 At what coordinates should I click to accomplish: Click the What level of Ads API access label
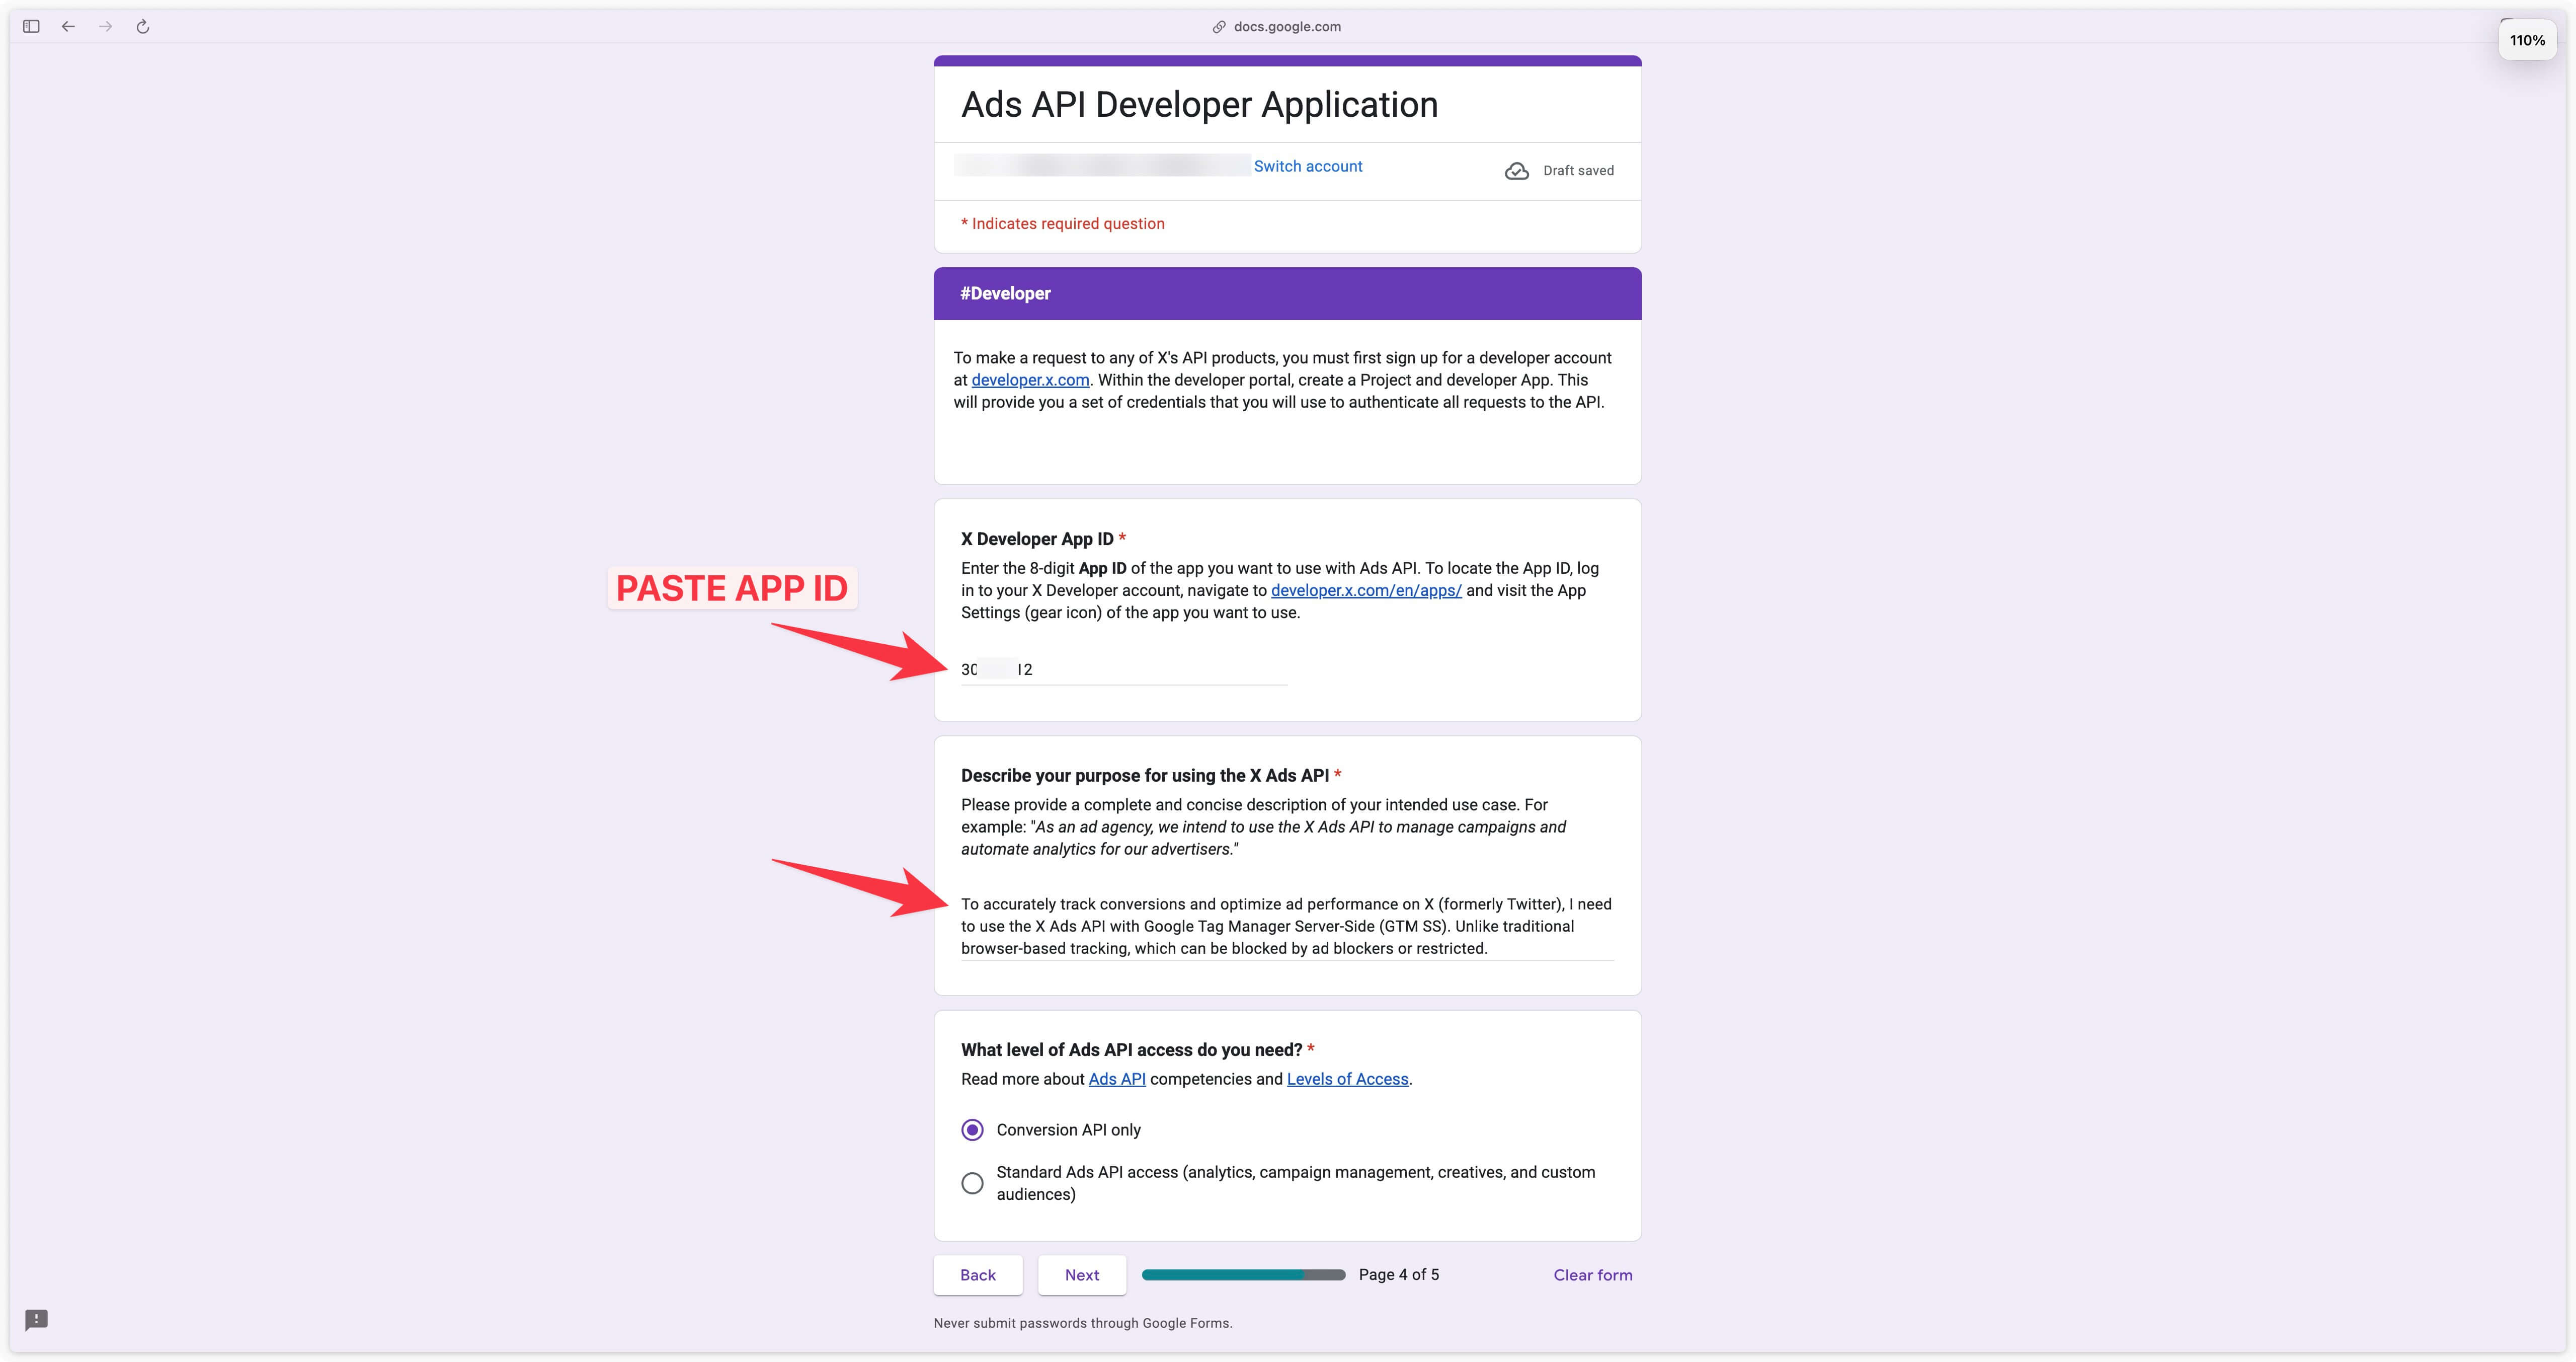(1131, 1050)
